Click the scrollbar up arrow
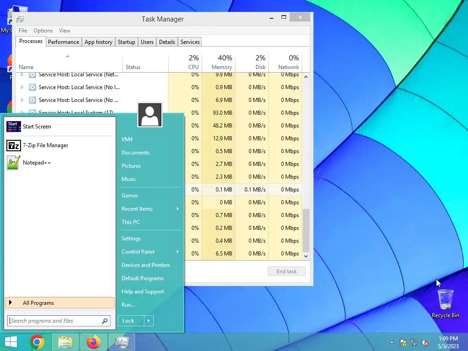This screenshot has height=351, width=468. 306,77
